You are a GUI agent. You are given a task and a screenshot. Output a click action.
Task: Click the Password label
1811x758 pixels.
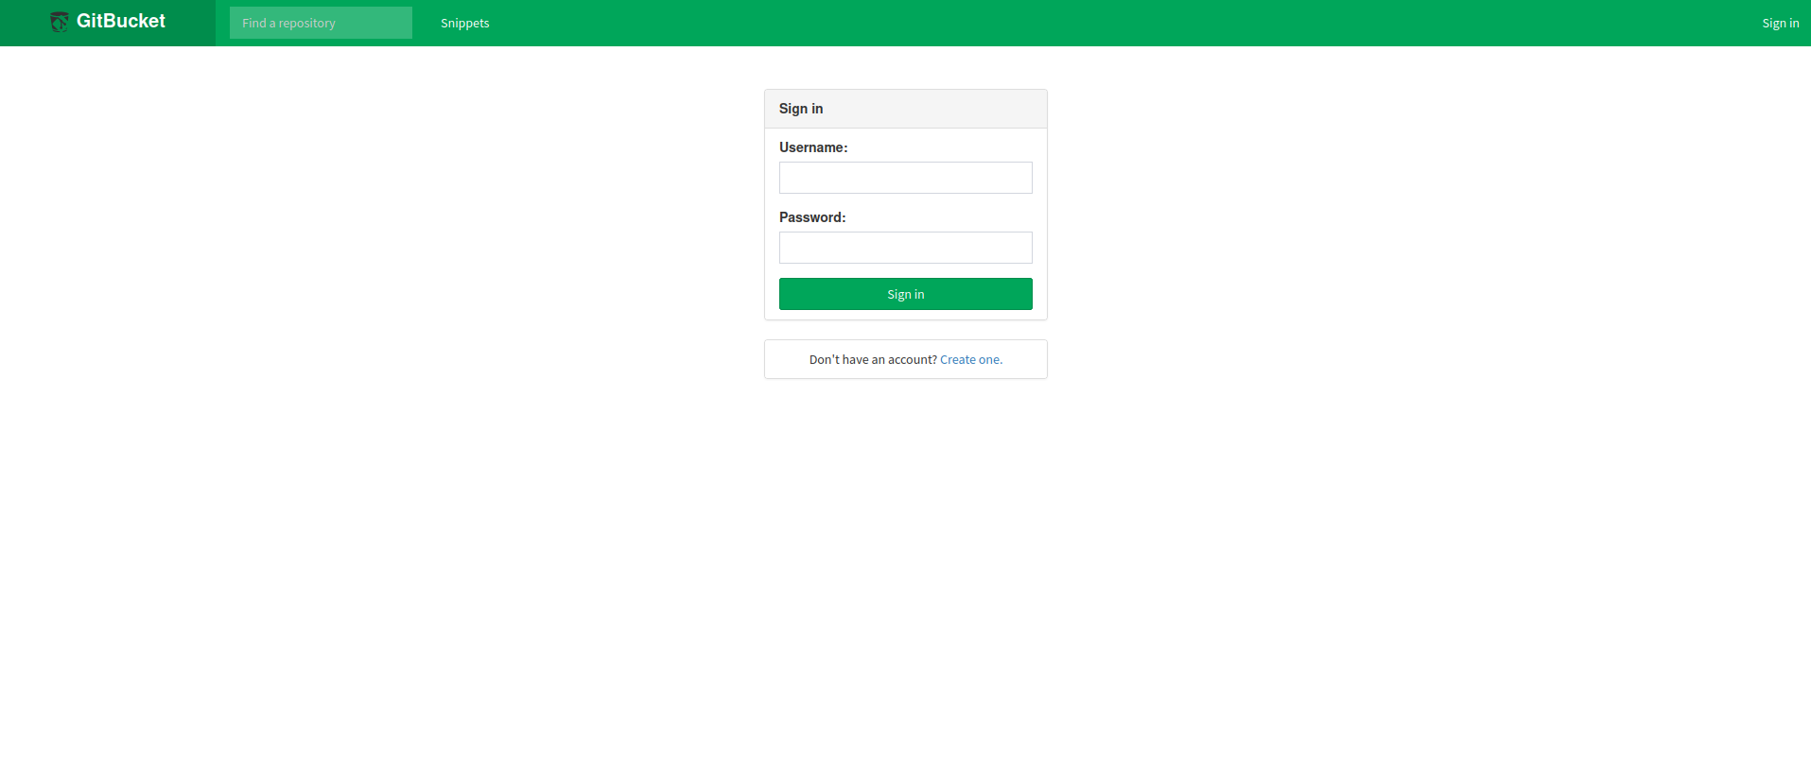point(812,217)
